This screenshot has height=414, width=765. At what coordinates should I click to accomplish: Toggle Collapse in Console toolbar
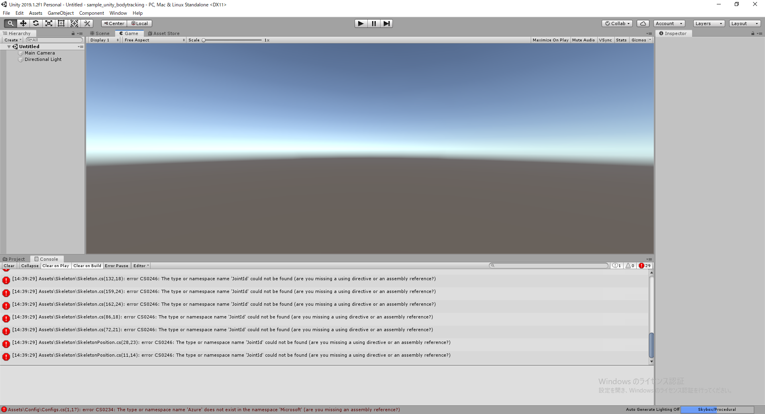[x=29, y=266]
